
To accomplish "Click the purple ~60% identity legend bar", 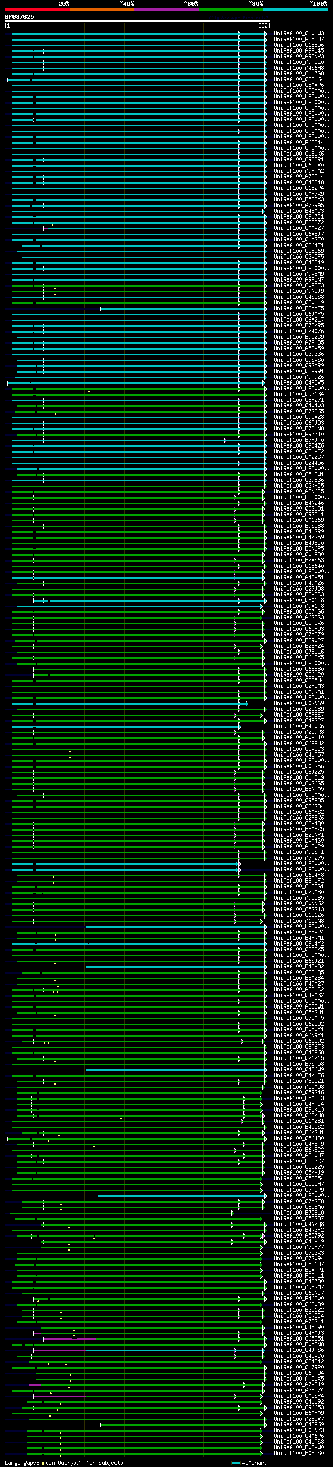I will pyautogui.click(x=166, y=9).
